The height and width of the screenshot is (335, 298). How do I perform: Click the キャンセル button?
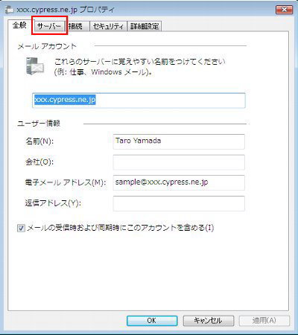tap(209, 321)
